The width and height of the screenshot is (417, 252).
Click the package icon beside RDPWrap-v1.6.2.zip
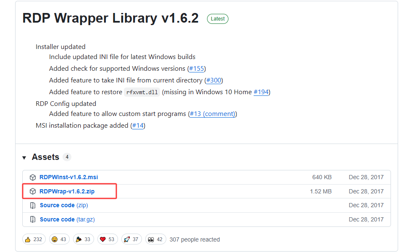pos(32,191)
